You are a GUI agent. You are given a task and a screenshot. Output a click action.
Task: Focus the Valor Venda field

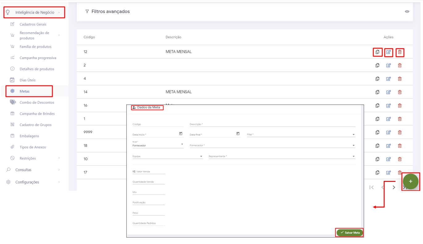(x=150, y=172)
